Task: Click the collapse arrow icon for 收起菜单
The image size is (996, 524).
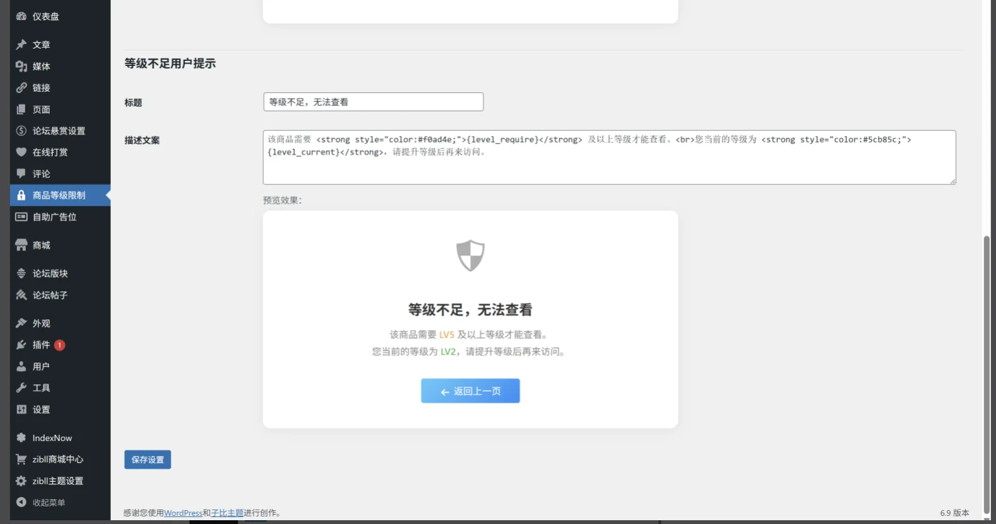Action: tap(21, 503)
